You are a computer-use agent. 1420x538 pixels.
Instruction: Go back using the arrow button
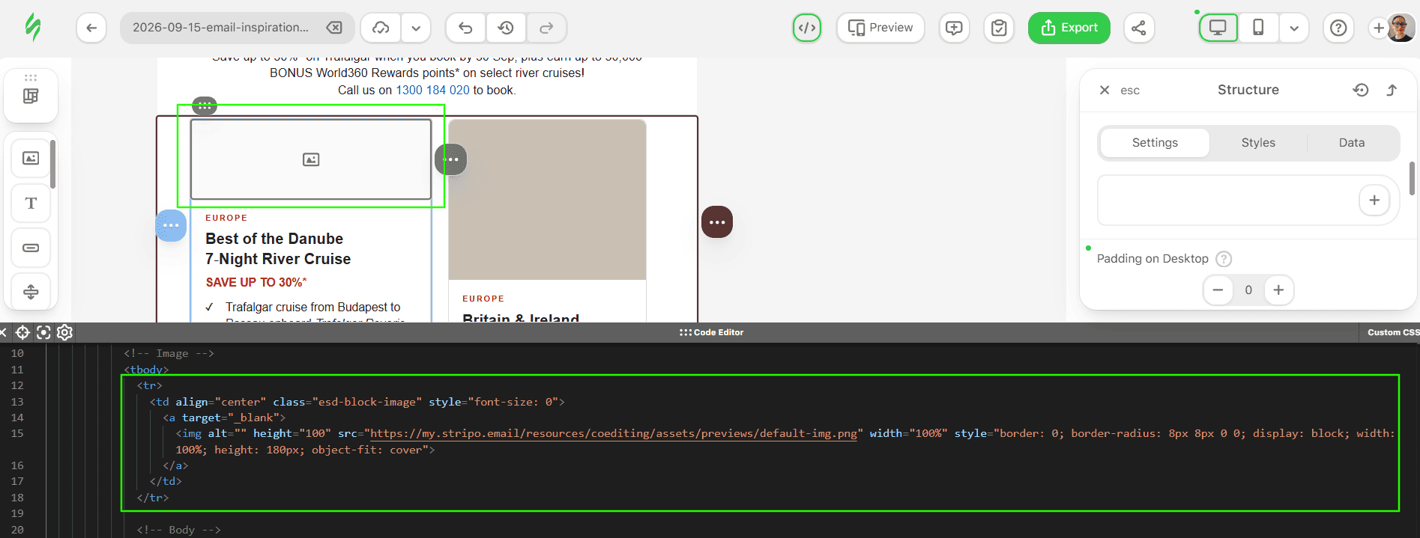coord(91,28)
